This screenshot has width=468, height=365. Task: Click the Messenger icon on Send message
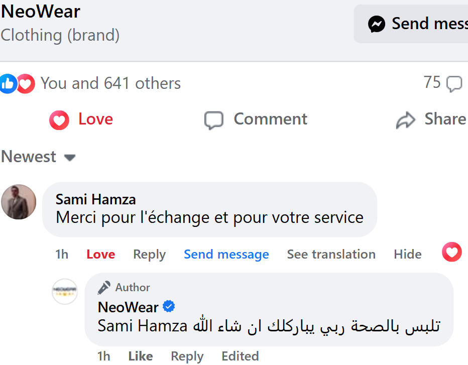point(377,24)
